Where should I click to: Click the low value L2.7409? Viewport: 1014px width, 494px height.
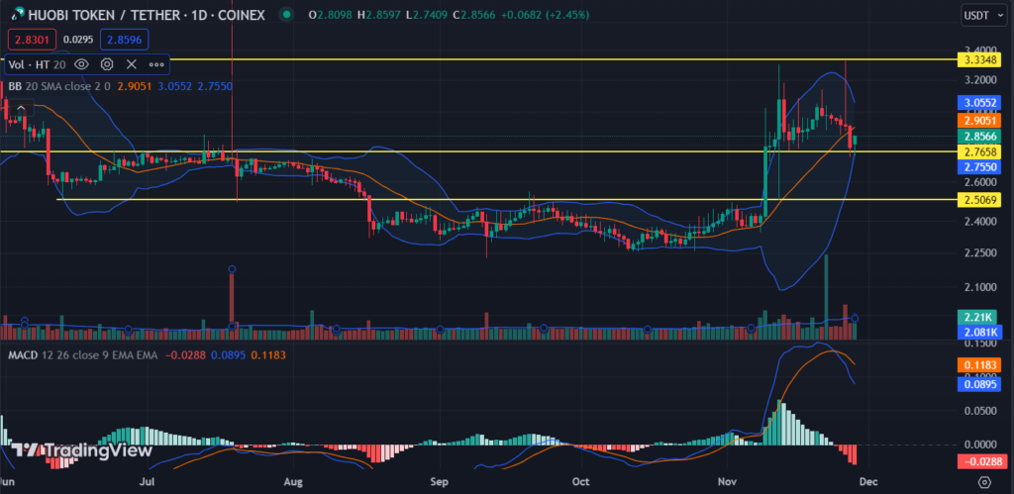tap(426, 14)
